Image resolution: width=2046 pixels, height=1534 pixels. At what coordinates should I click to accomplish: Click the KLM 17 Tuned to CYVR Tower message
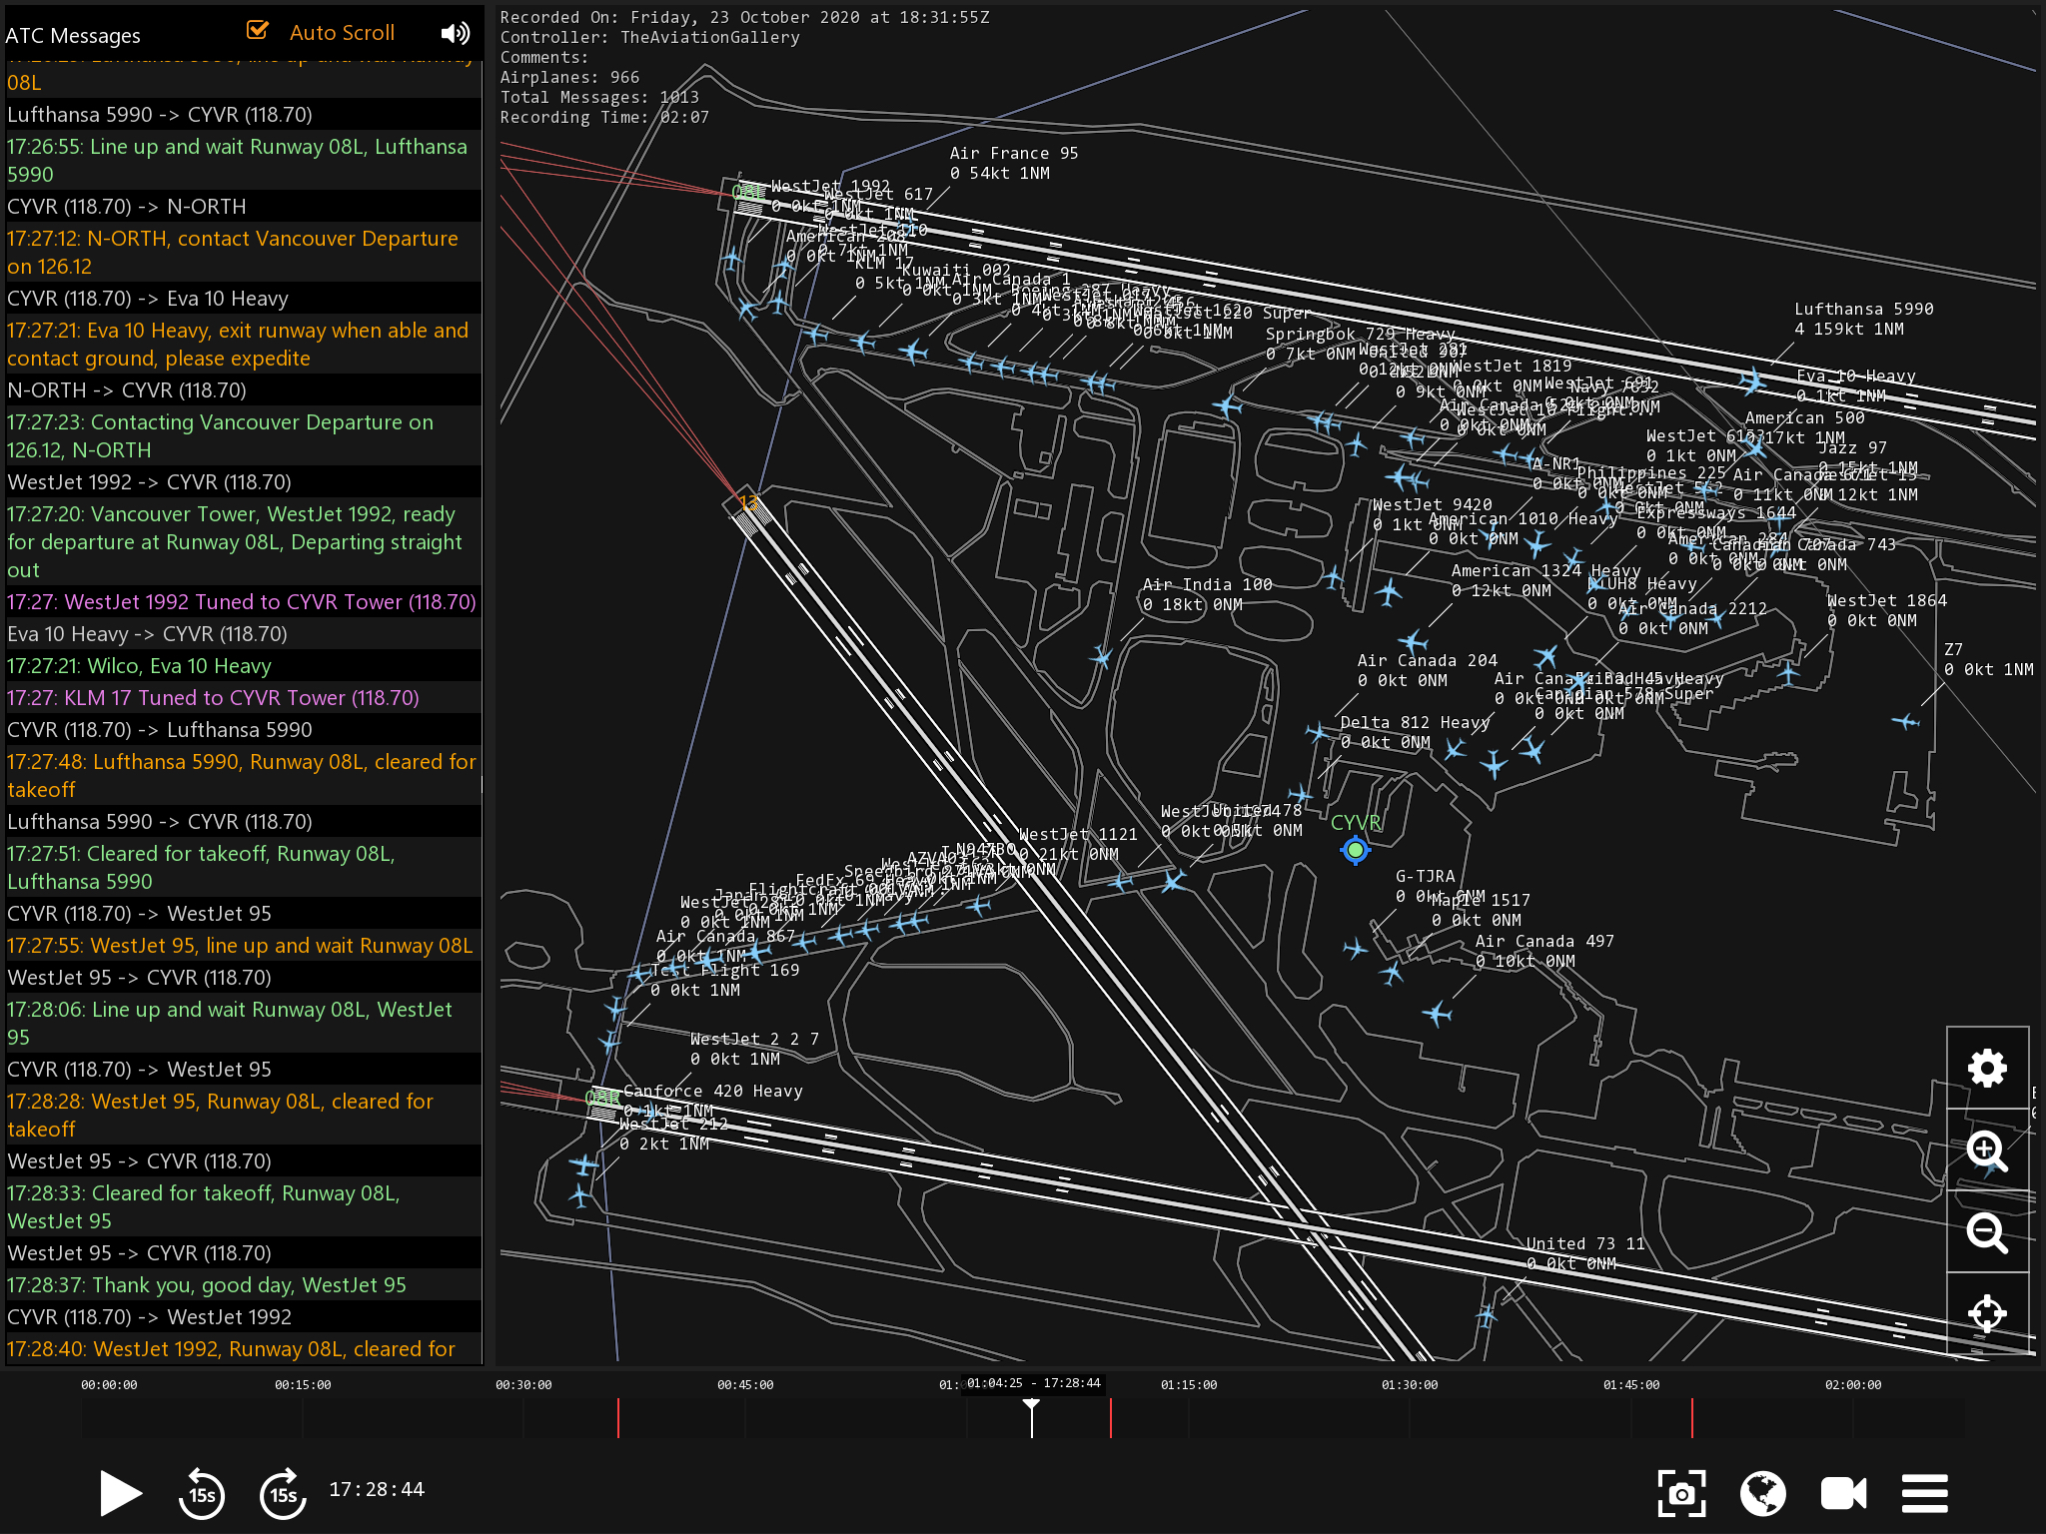[213, 697]
